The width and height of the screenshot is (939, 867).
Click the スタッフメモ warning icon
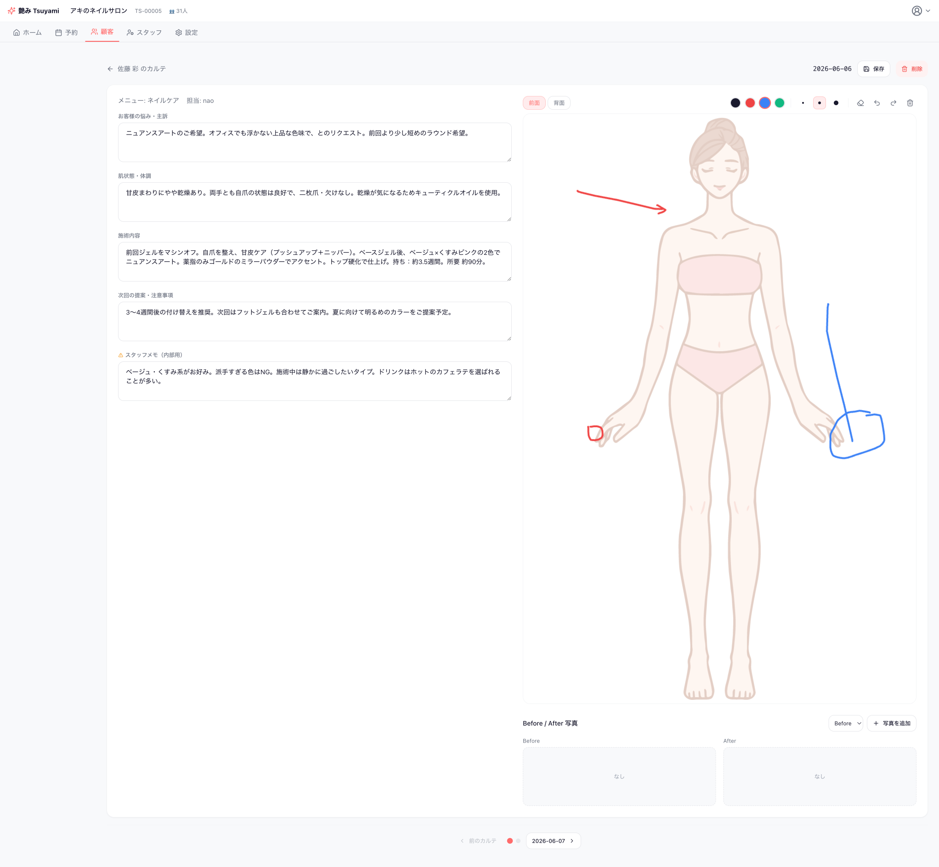121,355
